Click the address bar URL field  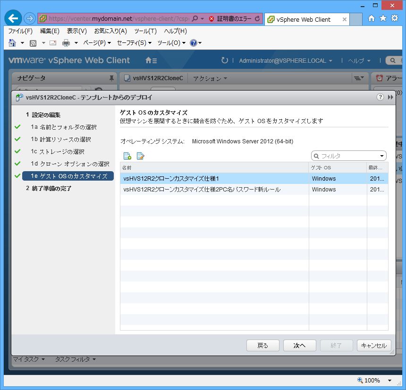pos(119,18)
